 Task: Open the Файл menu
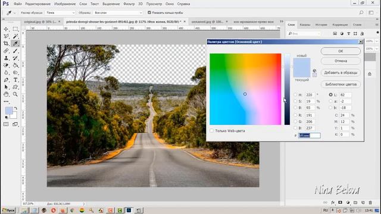coord(18,4)
